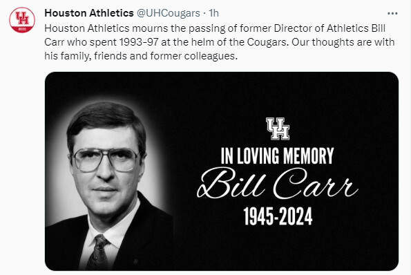This screenshot has height=275, width=411.
Task: Open the memorial image attachment
Action: 222,171
